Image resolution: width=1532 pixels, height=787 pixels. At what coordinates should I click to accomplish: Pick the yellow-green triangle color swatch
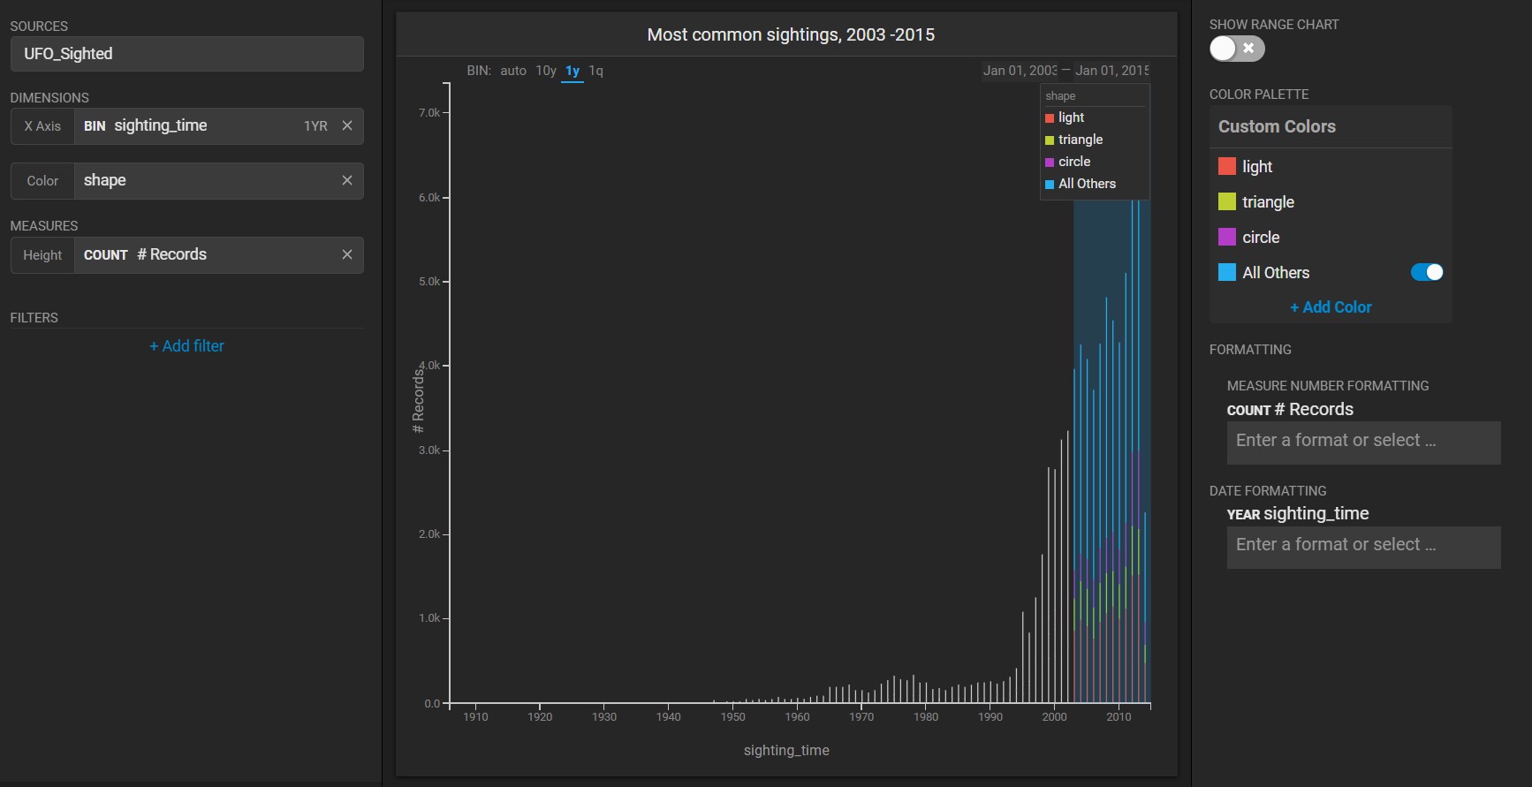(x=1226, y=201)
